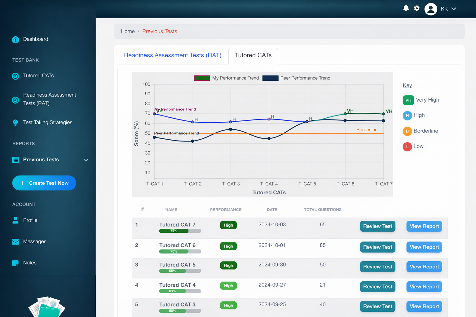The image size is (476, 317).
Task: Click the Home breadcrumb link
Action: click(x=128, y=31)
